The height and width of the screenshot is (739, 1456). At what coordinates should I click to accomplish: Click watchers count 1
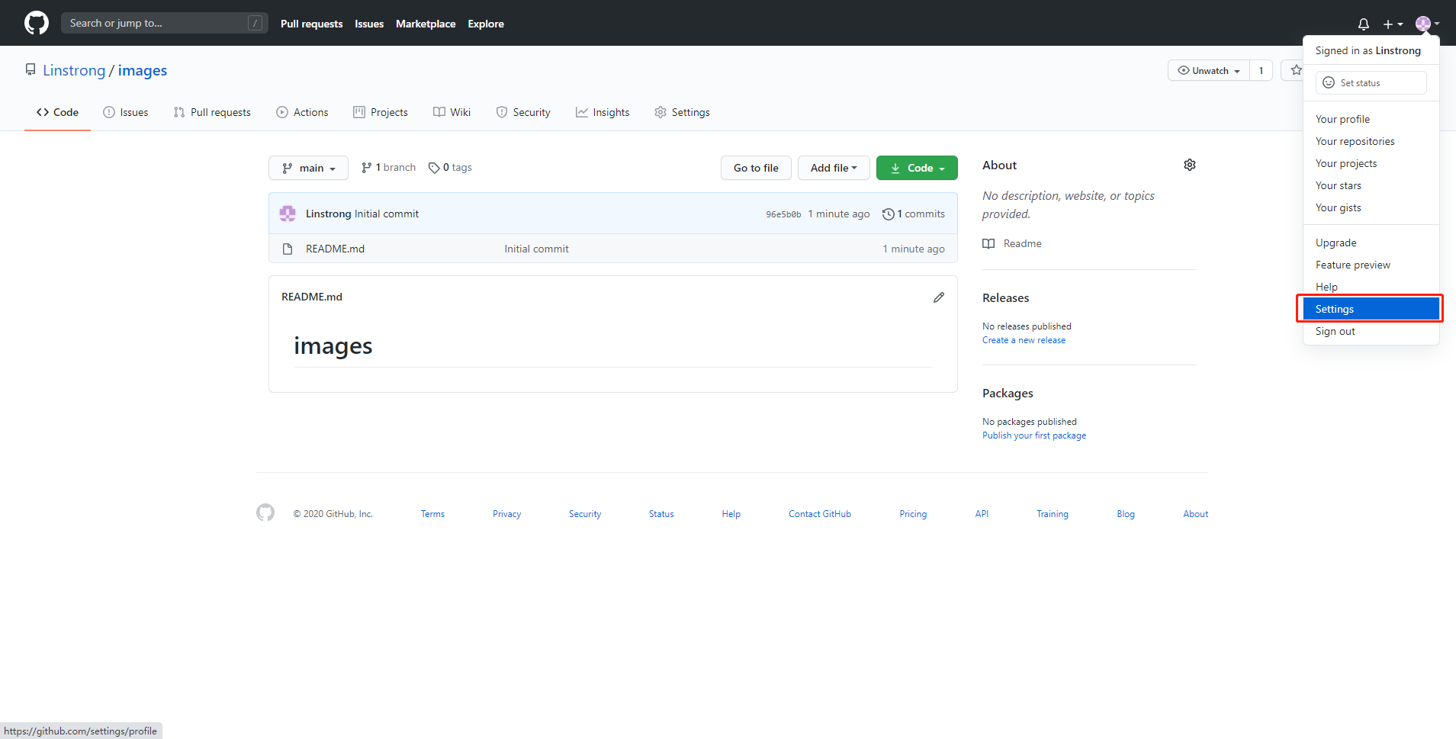(1261, 70)
